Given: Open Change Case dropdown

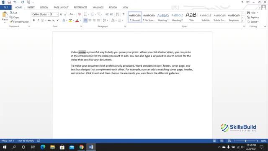Looking at the screenshot, I should (x=72, y=14).
